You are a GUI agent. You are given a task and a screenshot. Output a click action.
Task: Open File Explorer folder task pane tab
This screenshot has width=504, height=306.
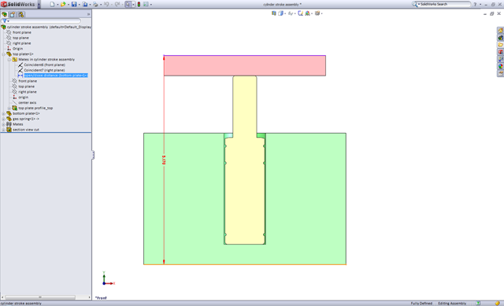tap(501, 45)
